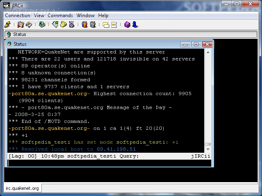This screenshot has height=196, width=262.
Task: Click the yellow telephone icon
Action: tap(63, 24)
